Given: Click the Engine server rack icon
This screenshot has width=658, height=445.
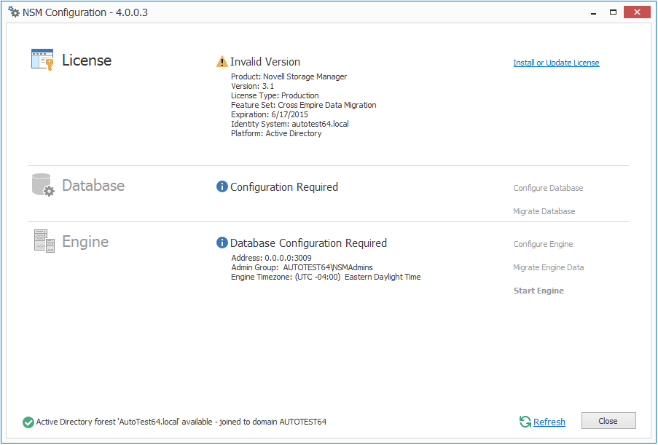Looking at the screenshot, I should [44, 241].
